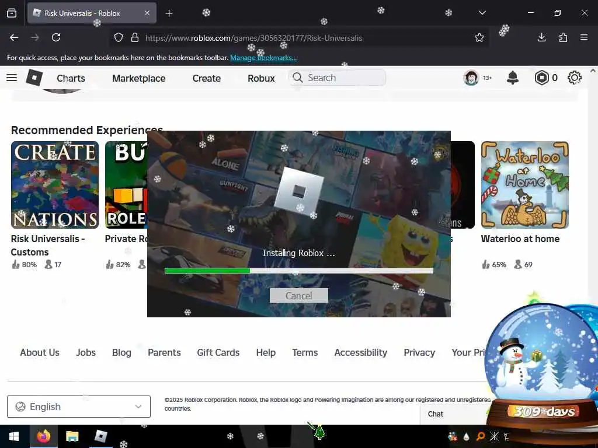Open the browser extensions menu
Viewport: 598px width, 448px height.
pyautogui.click(x=563, y=37)
